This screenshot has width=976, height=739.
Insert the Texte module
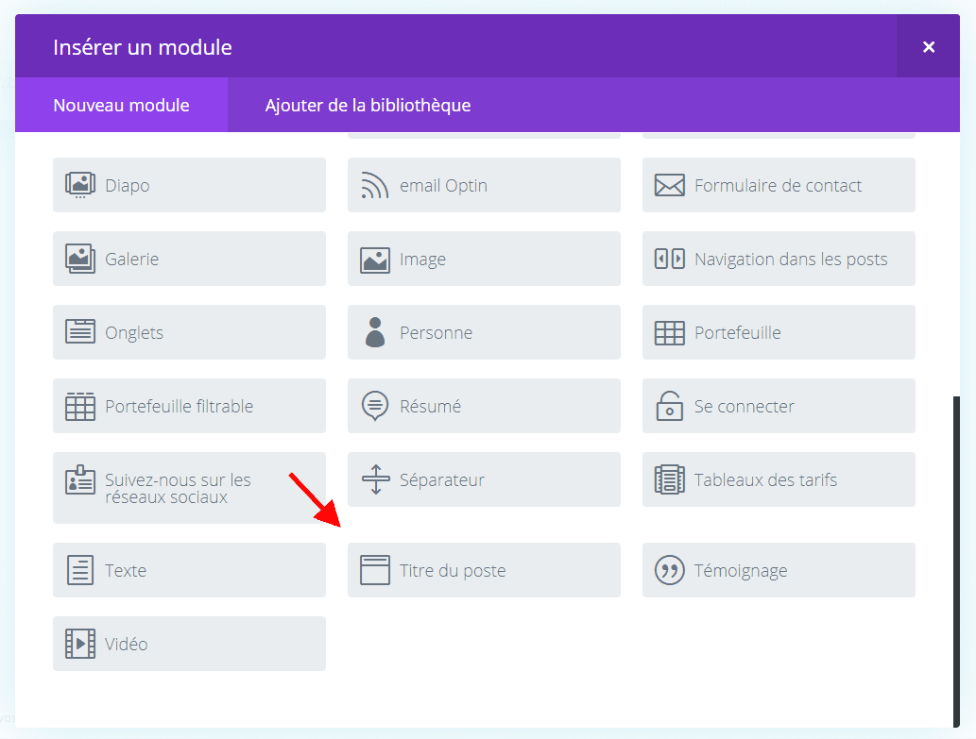click(189, 570)
